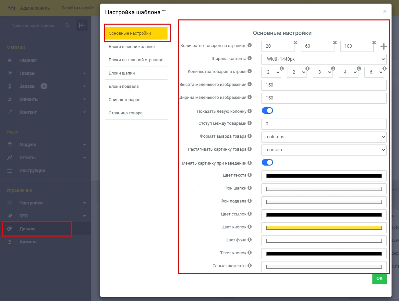Toggle Показать левую колонку switch
This screenshot has width=399, height=301.
coord(267,111)
